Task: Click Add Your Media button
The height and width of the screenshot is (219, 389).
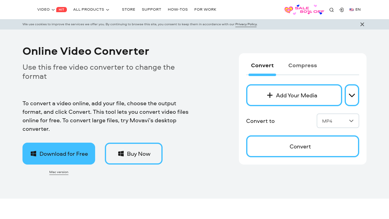Action: [294, 95]
